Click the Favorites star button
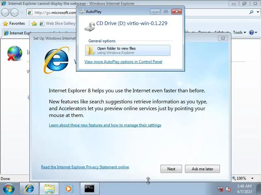The width and height of the screenshot is (261, 195). pos(14,23)
